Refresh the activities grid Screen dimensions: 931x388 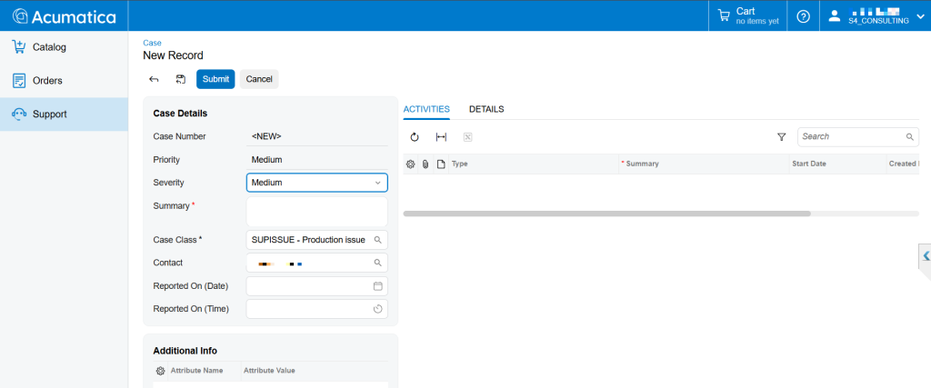coord(415,137)
